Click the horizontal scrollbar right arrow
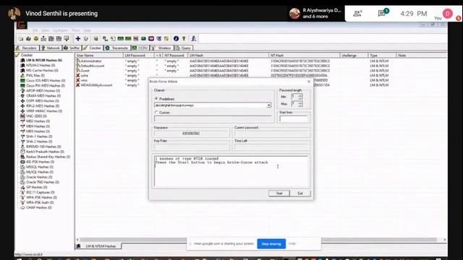 [x=444, y=240]
